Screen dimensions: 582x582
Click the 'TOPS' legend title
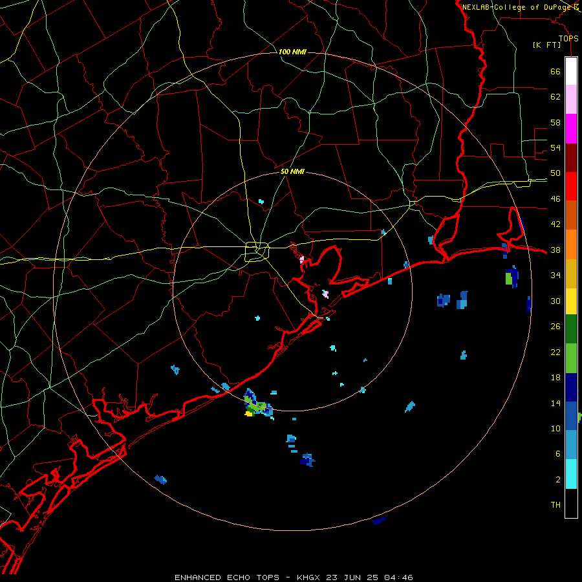[568, 39]
